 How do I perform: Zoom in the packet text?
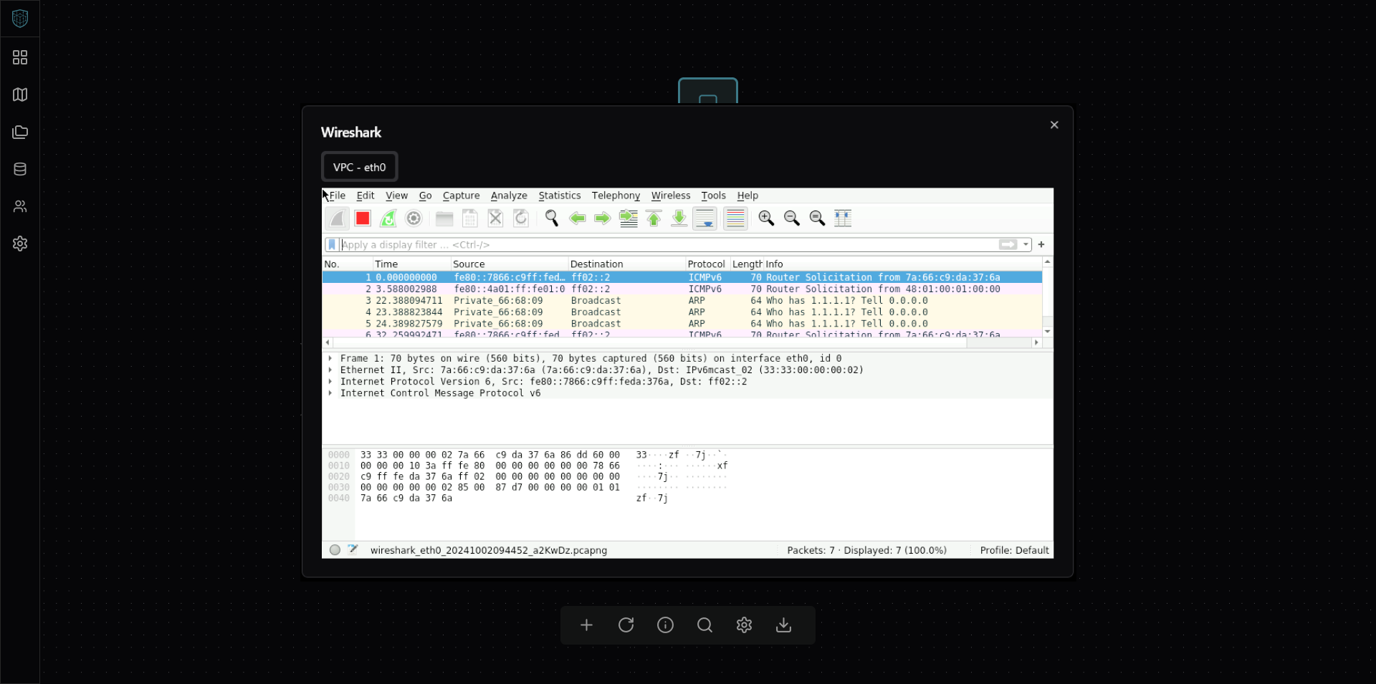click(x=766, y=218)
